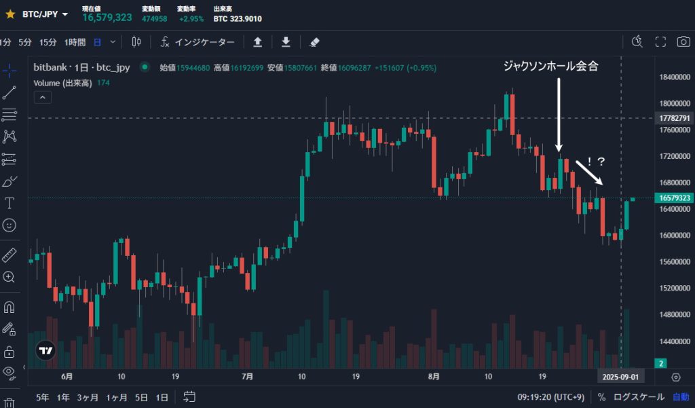Viewport: 695px width, 408px height.
Task: Open chart settings gear at bottom right
Action: pyautogui.click(x=675, y=377)
